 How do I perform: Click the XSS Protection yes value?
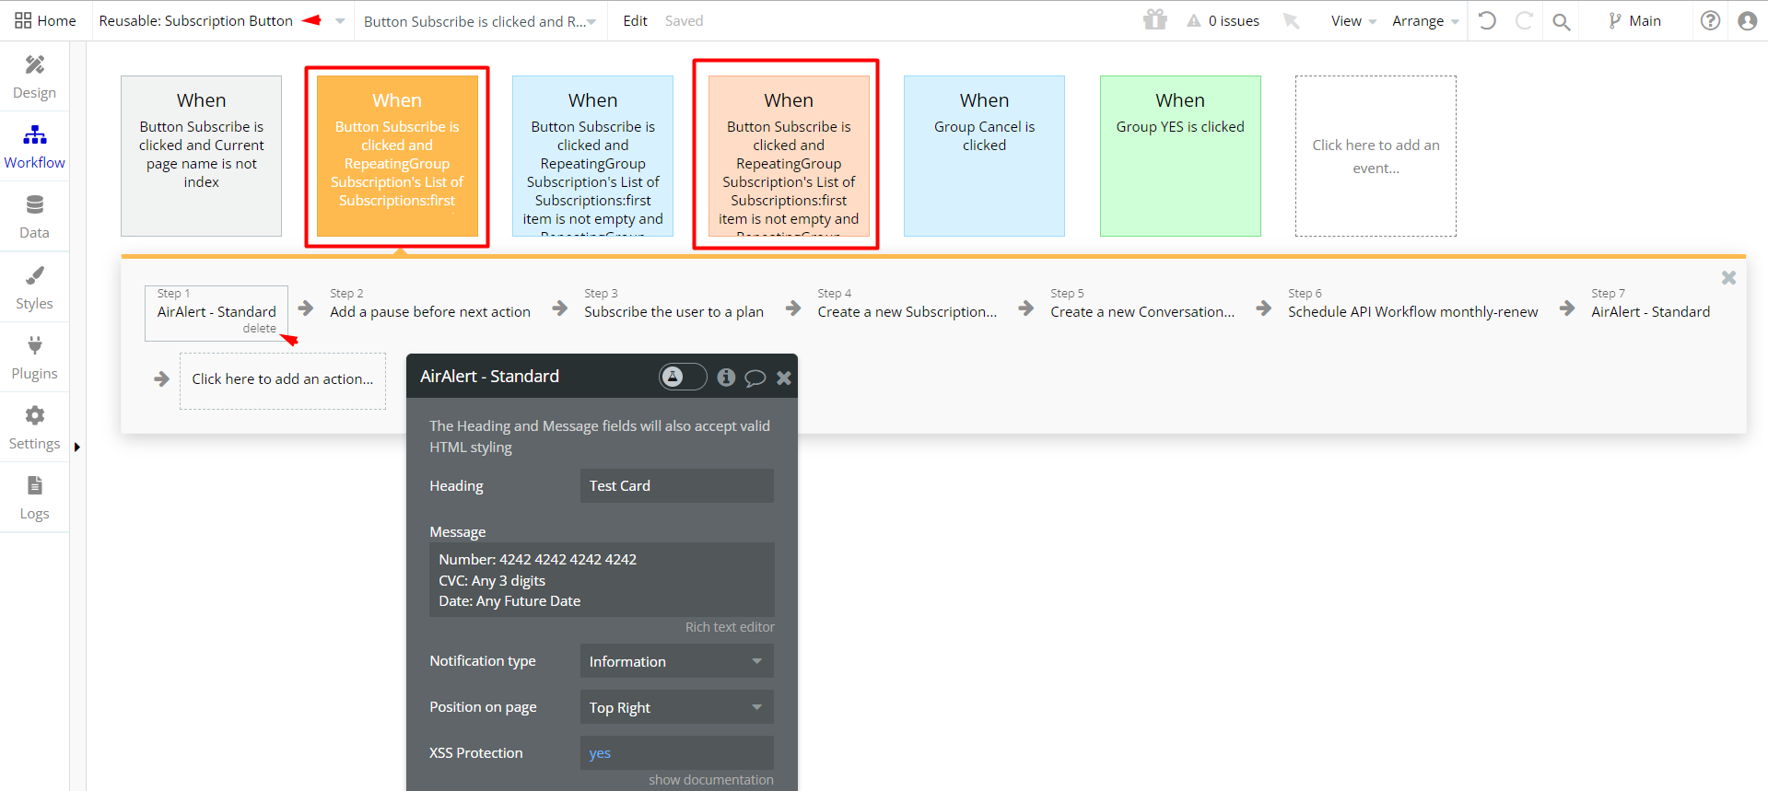click(x=600, y=753)
